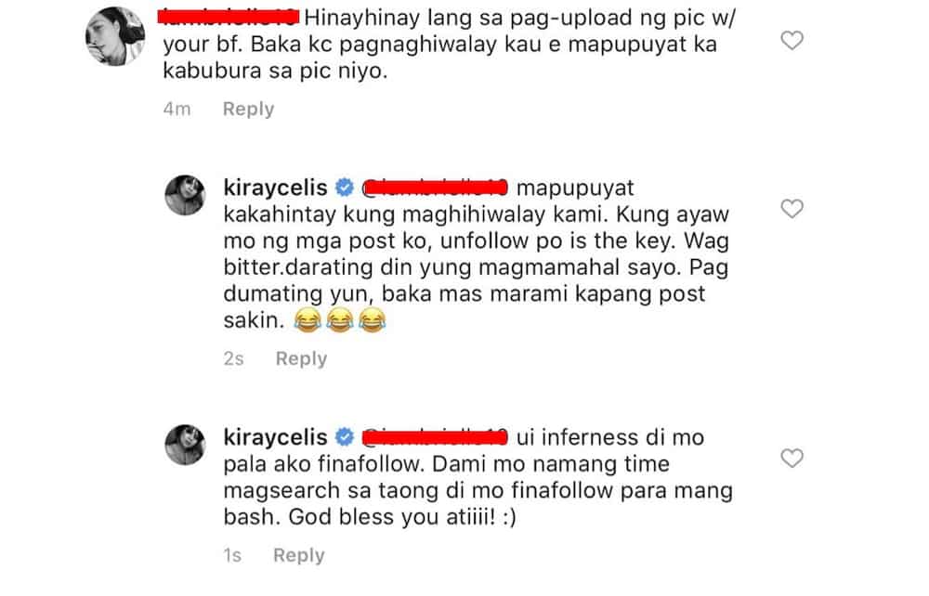929x596 pixels.
Task: Open redacted mention in mapupuyat reply
Action: pyautogui.click(x=434, y=188)
